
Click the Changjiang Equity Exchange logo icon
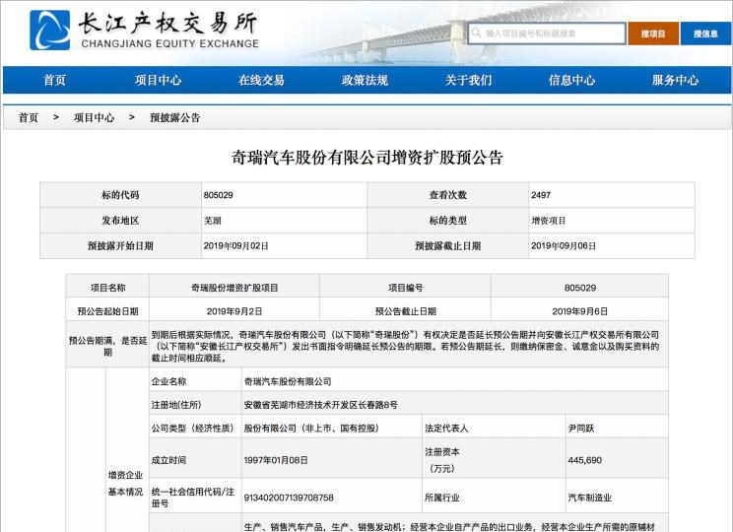[49, 30]
